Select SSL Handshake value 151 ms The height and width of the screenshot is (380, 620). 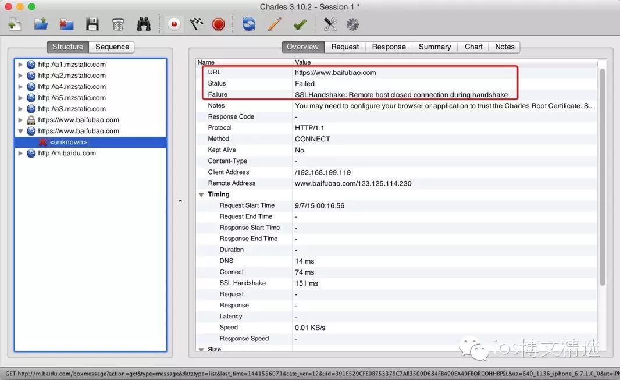(307, 283)
